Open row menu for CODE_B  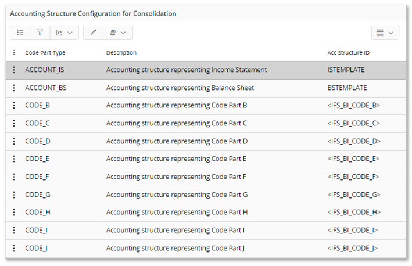(x=14, y=106)
